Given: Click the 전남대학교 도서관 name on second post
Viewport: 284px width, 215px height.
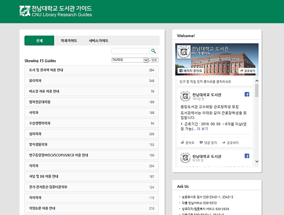Looking at the screenshot, I should point(207,156).
